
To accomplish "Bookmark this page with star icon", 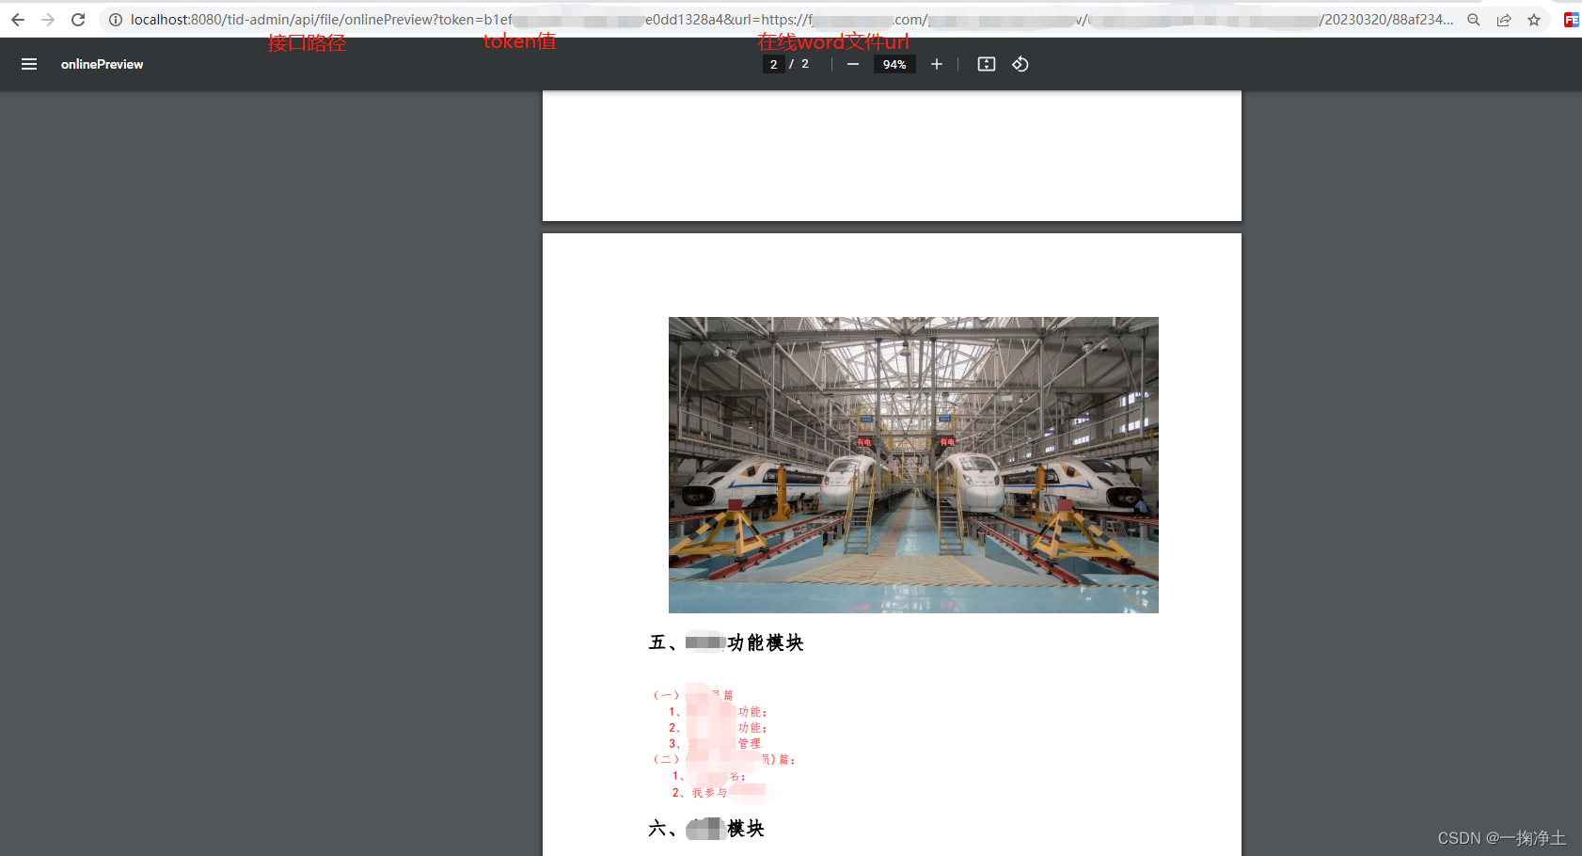I will pos(1534,20).
